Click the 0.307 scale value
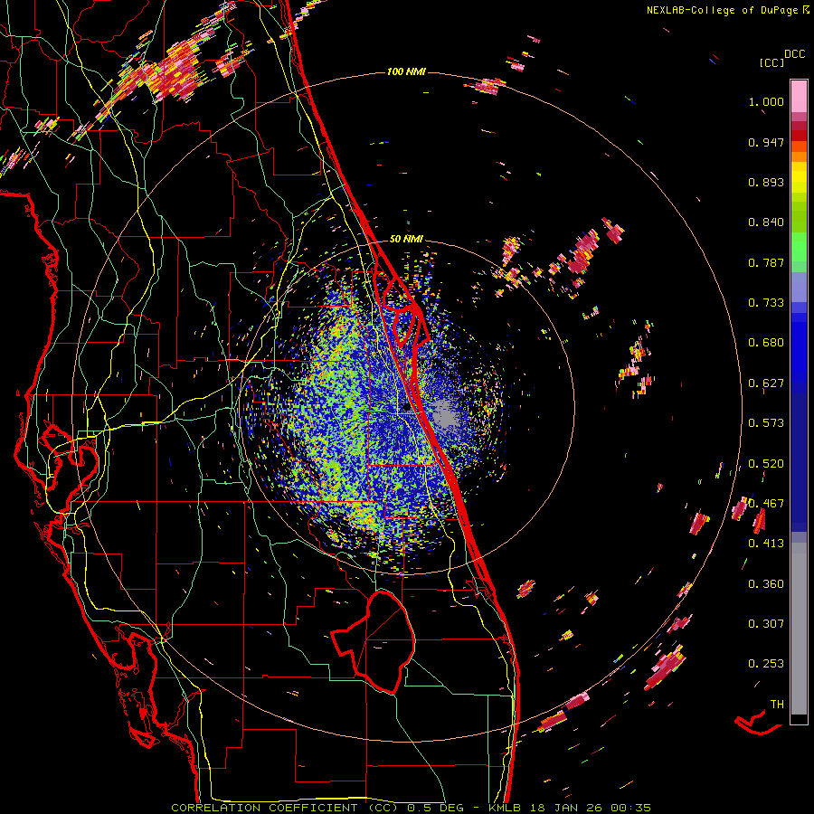This screenshot has height=814, width=814. click(766, 624)
